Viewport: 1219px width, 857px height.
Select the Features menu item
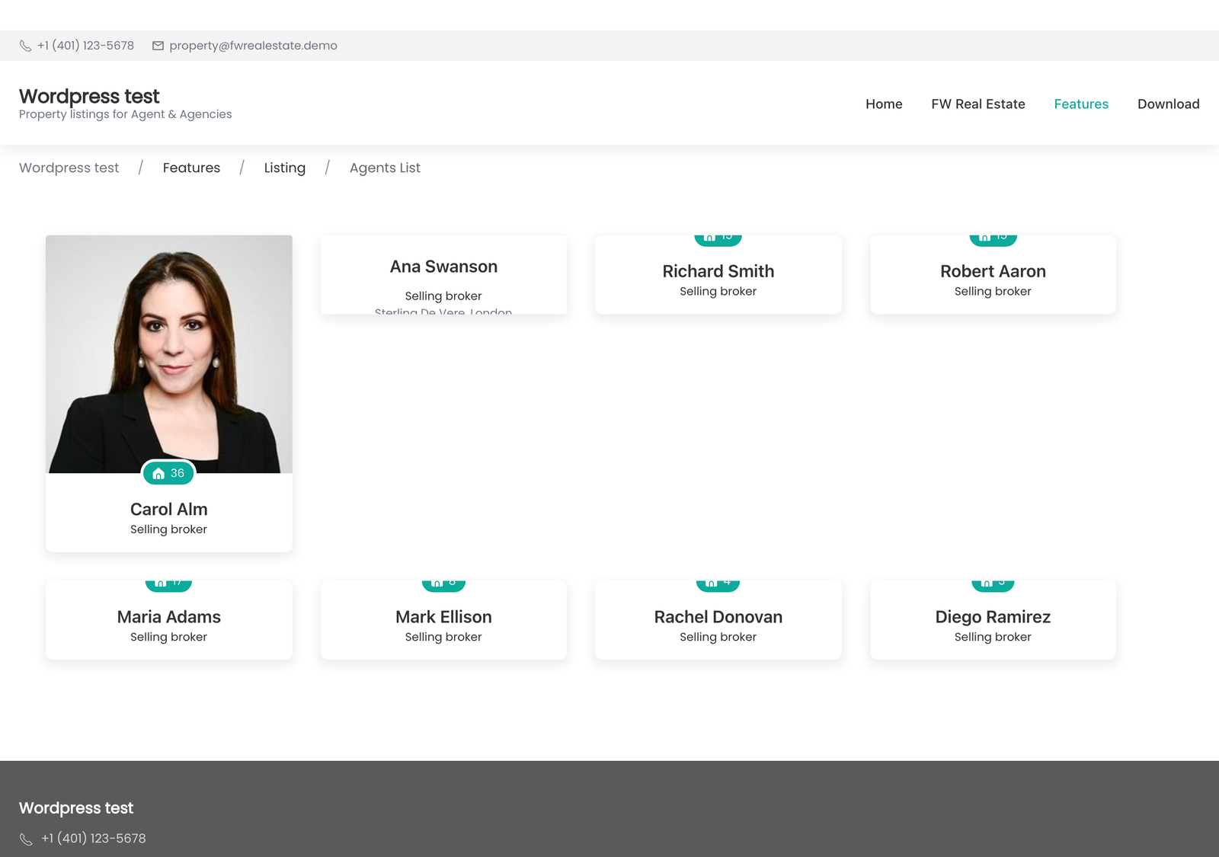(1081, 104)
